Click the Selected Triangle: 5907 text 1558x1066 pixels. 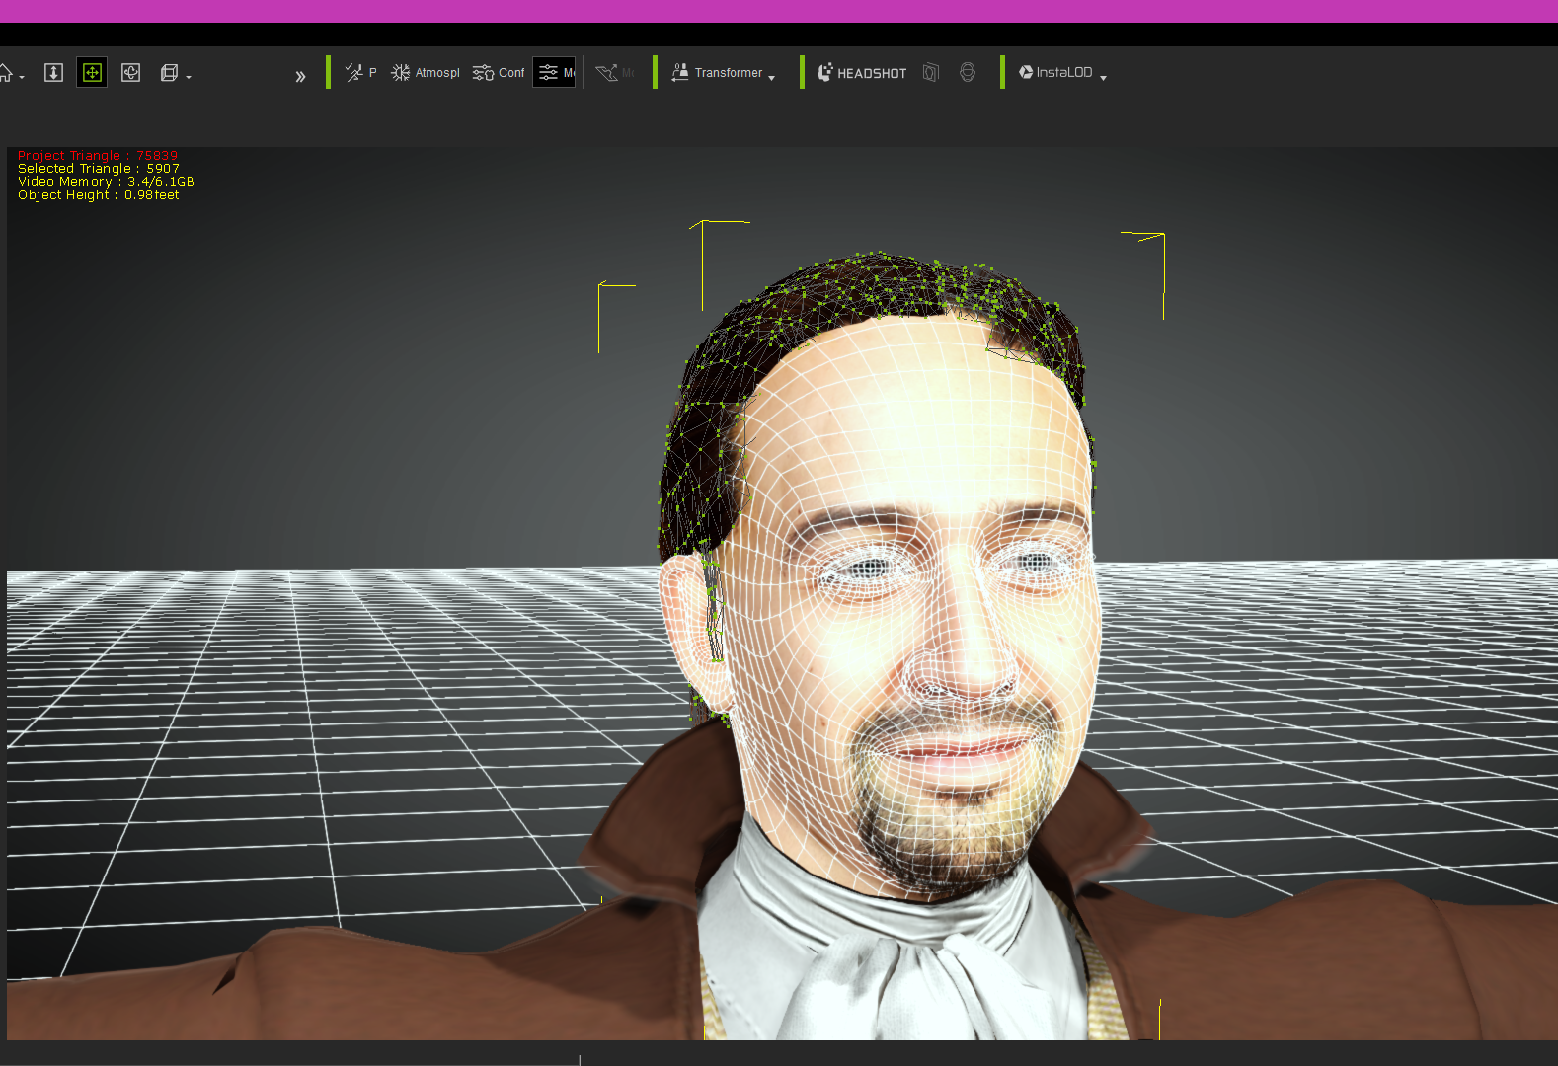[99, 169]
